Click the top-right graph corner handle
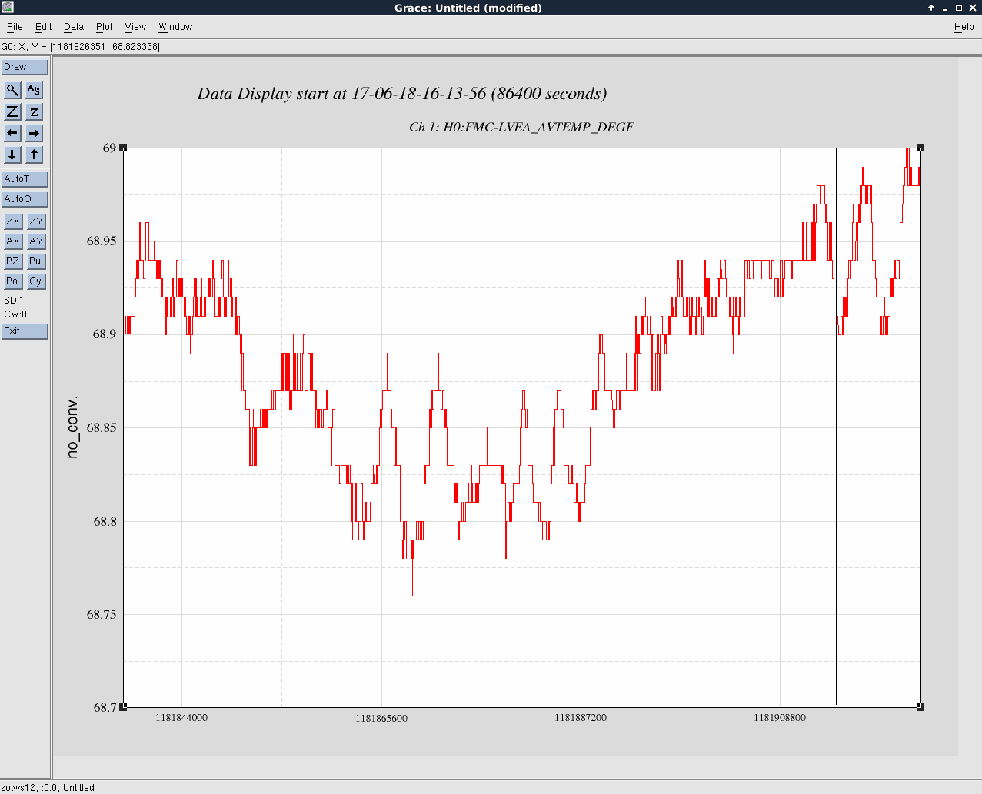 tap(920, 148)
